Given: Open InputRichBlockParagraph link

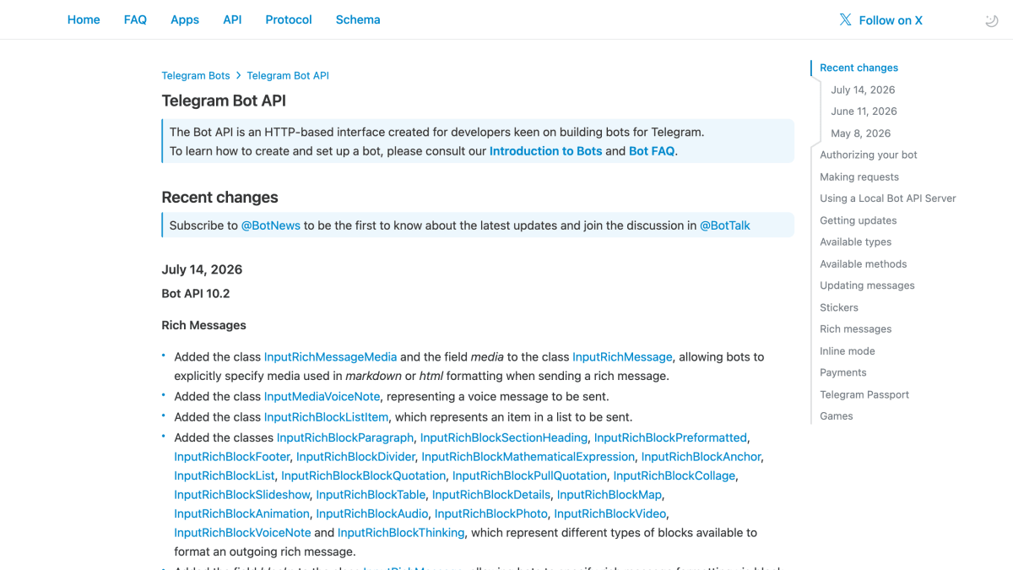Looking at the screenshot, I should pos(345,437).
